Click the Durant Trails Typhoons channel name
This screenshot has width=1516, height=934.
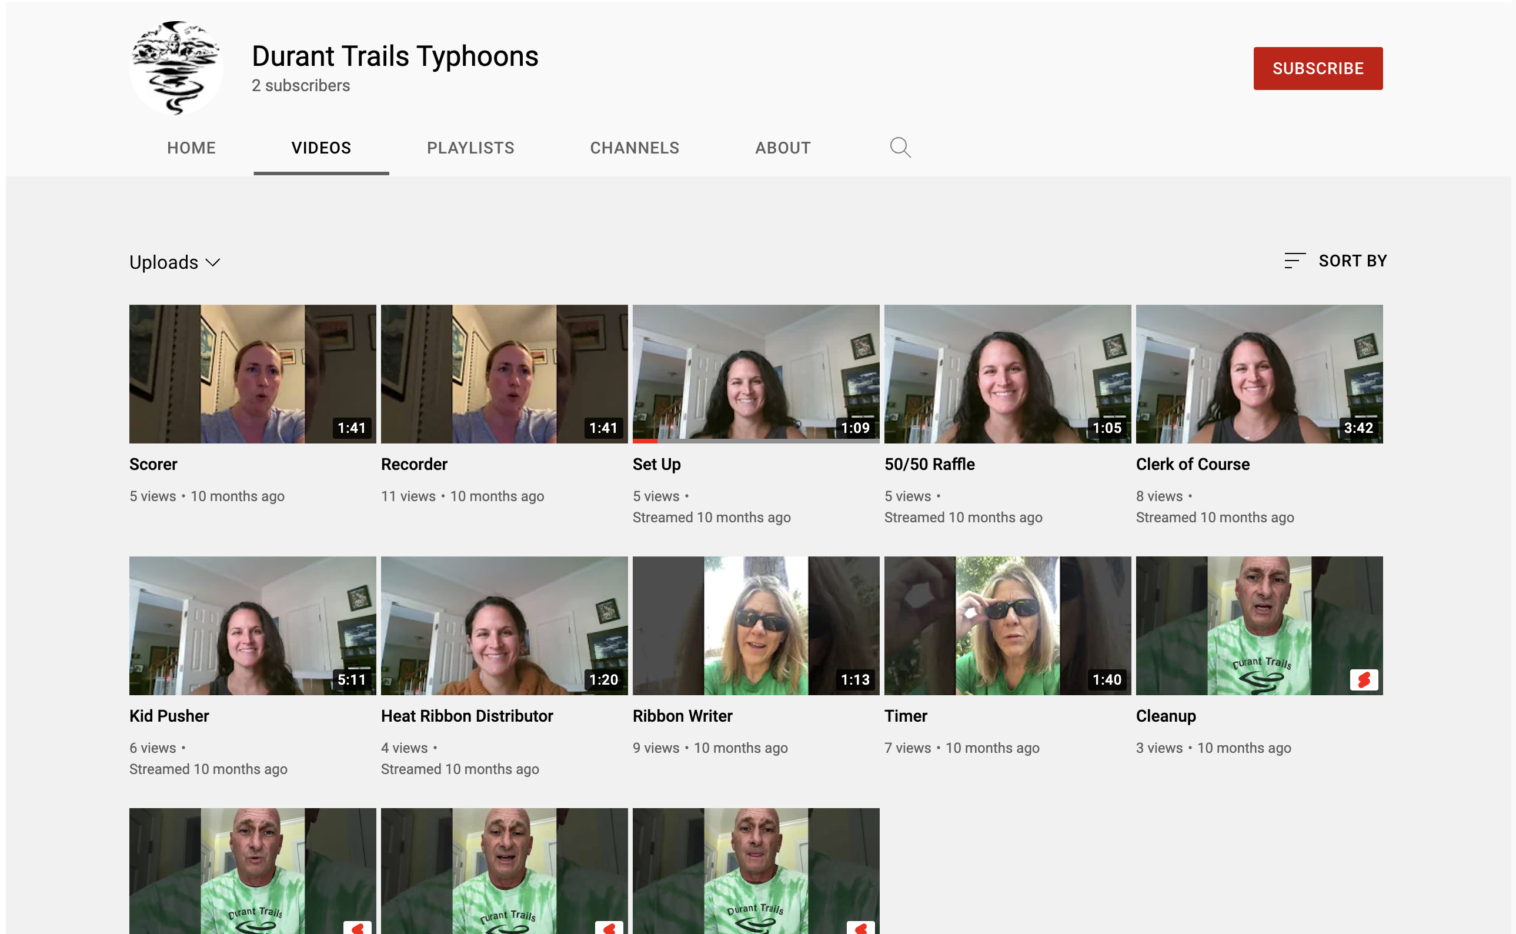click(395, 56)
